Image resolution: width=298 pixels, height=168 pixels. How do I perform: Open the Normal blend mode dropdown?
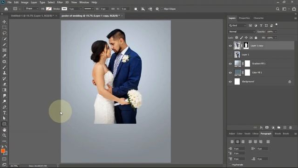[242, 32]
